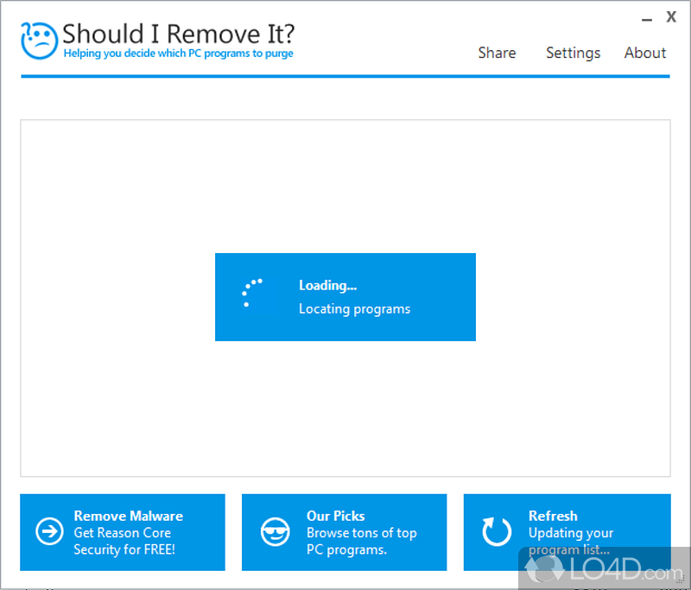Open Our Picks top PC programs
Screen dimensions: 691x590
click(x=344, y=532)
